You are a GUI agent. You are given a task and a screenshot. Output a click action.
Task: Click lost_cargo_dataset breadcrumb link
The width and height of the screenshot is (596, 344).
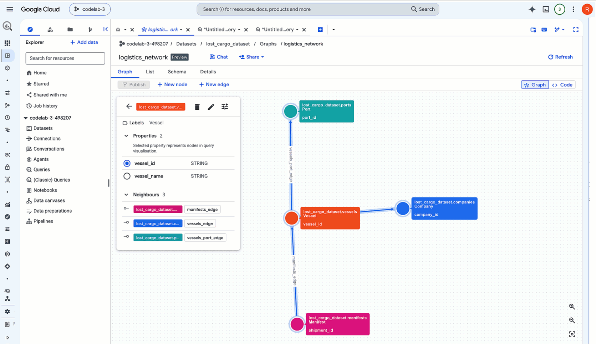228,44
